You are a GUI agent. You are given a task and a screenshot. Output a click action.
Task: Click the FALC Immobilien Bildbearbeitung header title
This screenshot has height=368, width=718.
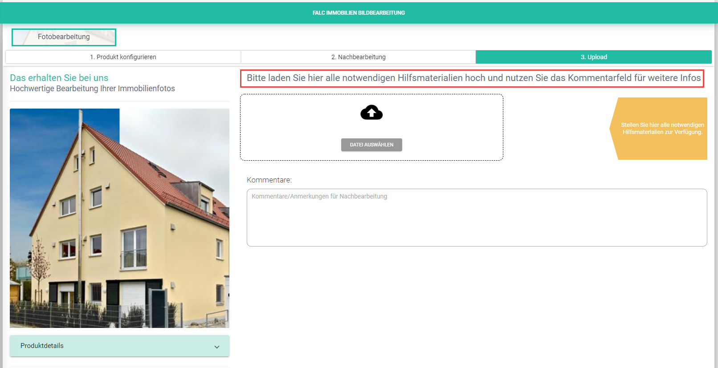click(359, 13)
